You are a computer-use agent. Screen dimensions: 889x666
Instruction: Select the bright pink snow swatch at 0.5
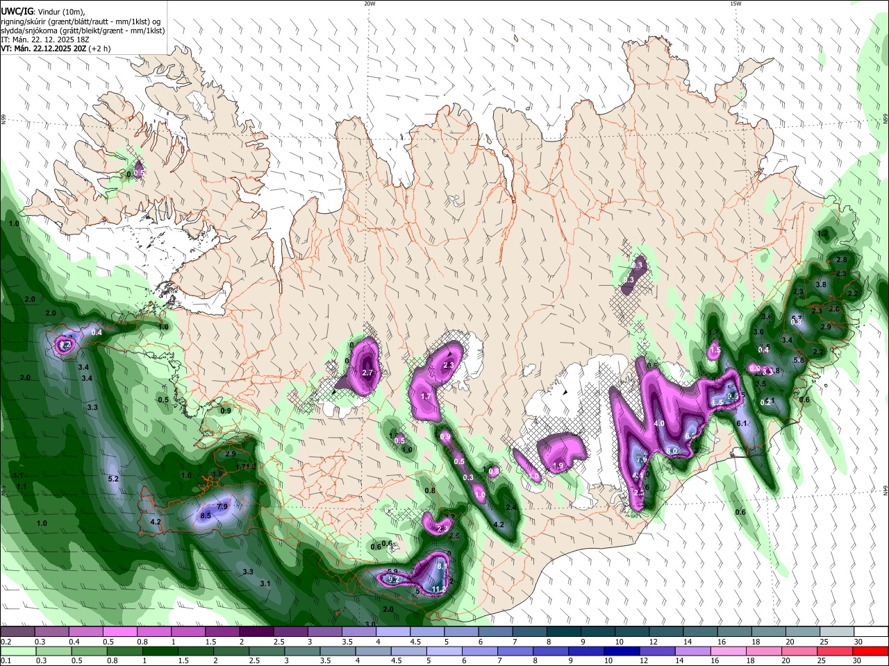click(x=119, y=632)
